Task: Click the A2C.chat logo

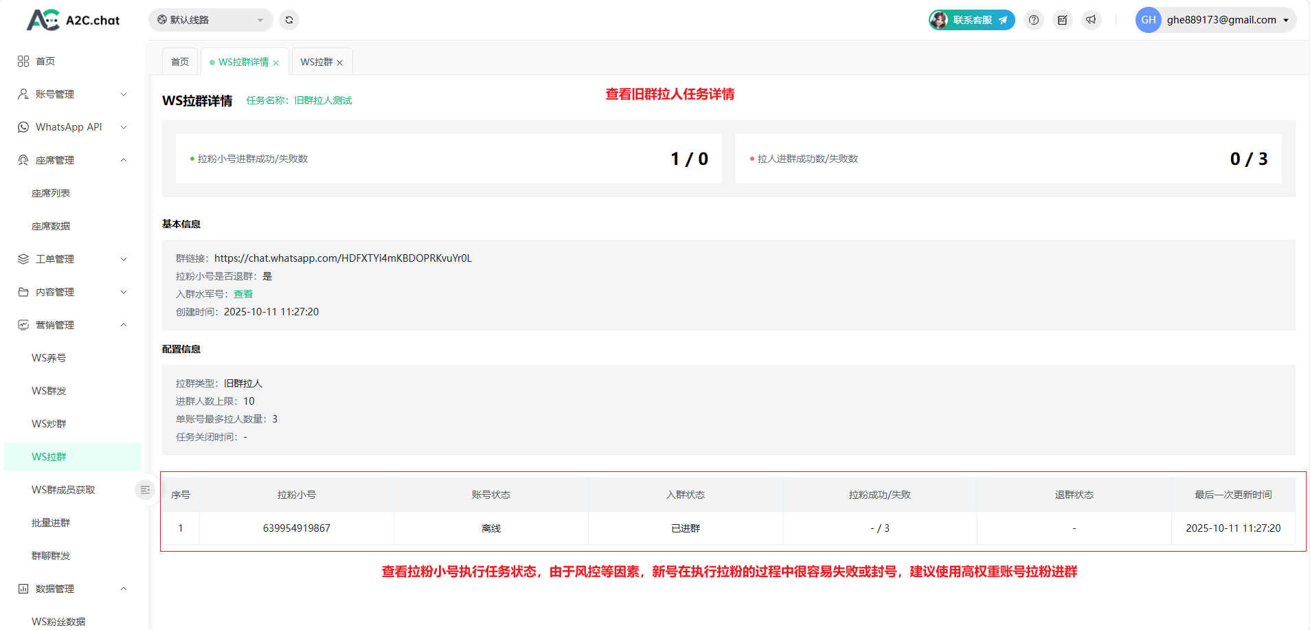Action: [74, 20]
